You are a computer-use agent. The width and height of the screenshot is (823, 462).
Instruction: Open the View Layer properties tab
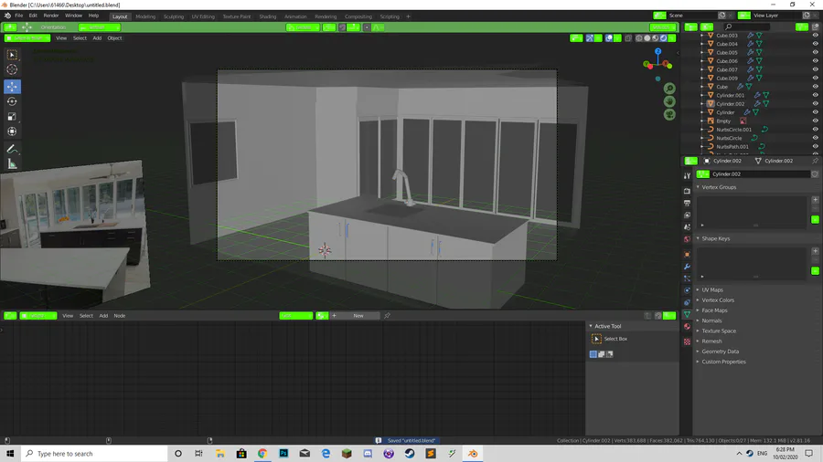(687, 215)
